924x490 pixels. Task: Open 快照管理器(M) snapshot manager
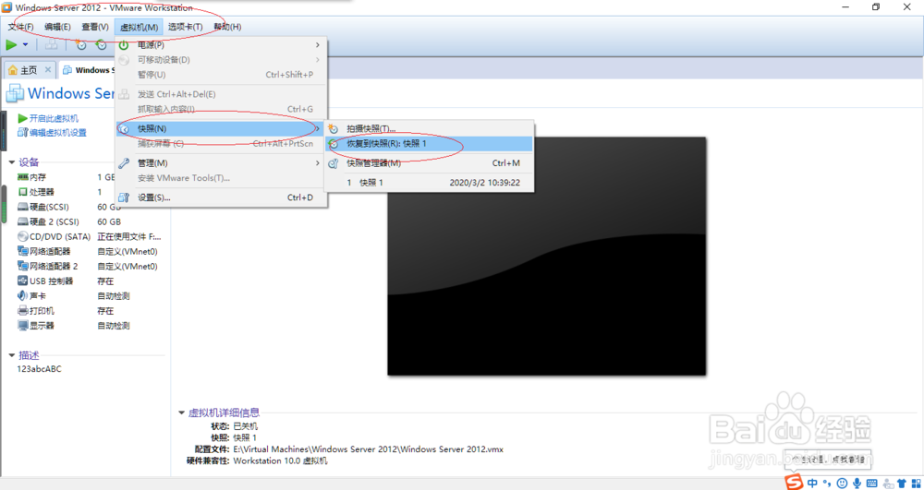tap(429, 163)
